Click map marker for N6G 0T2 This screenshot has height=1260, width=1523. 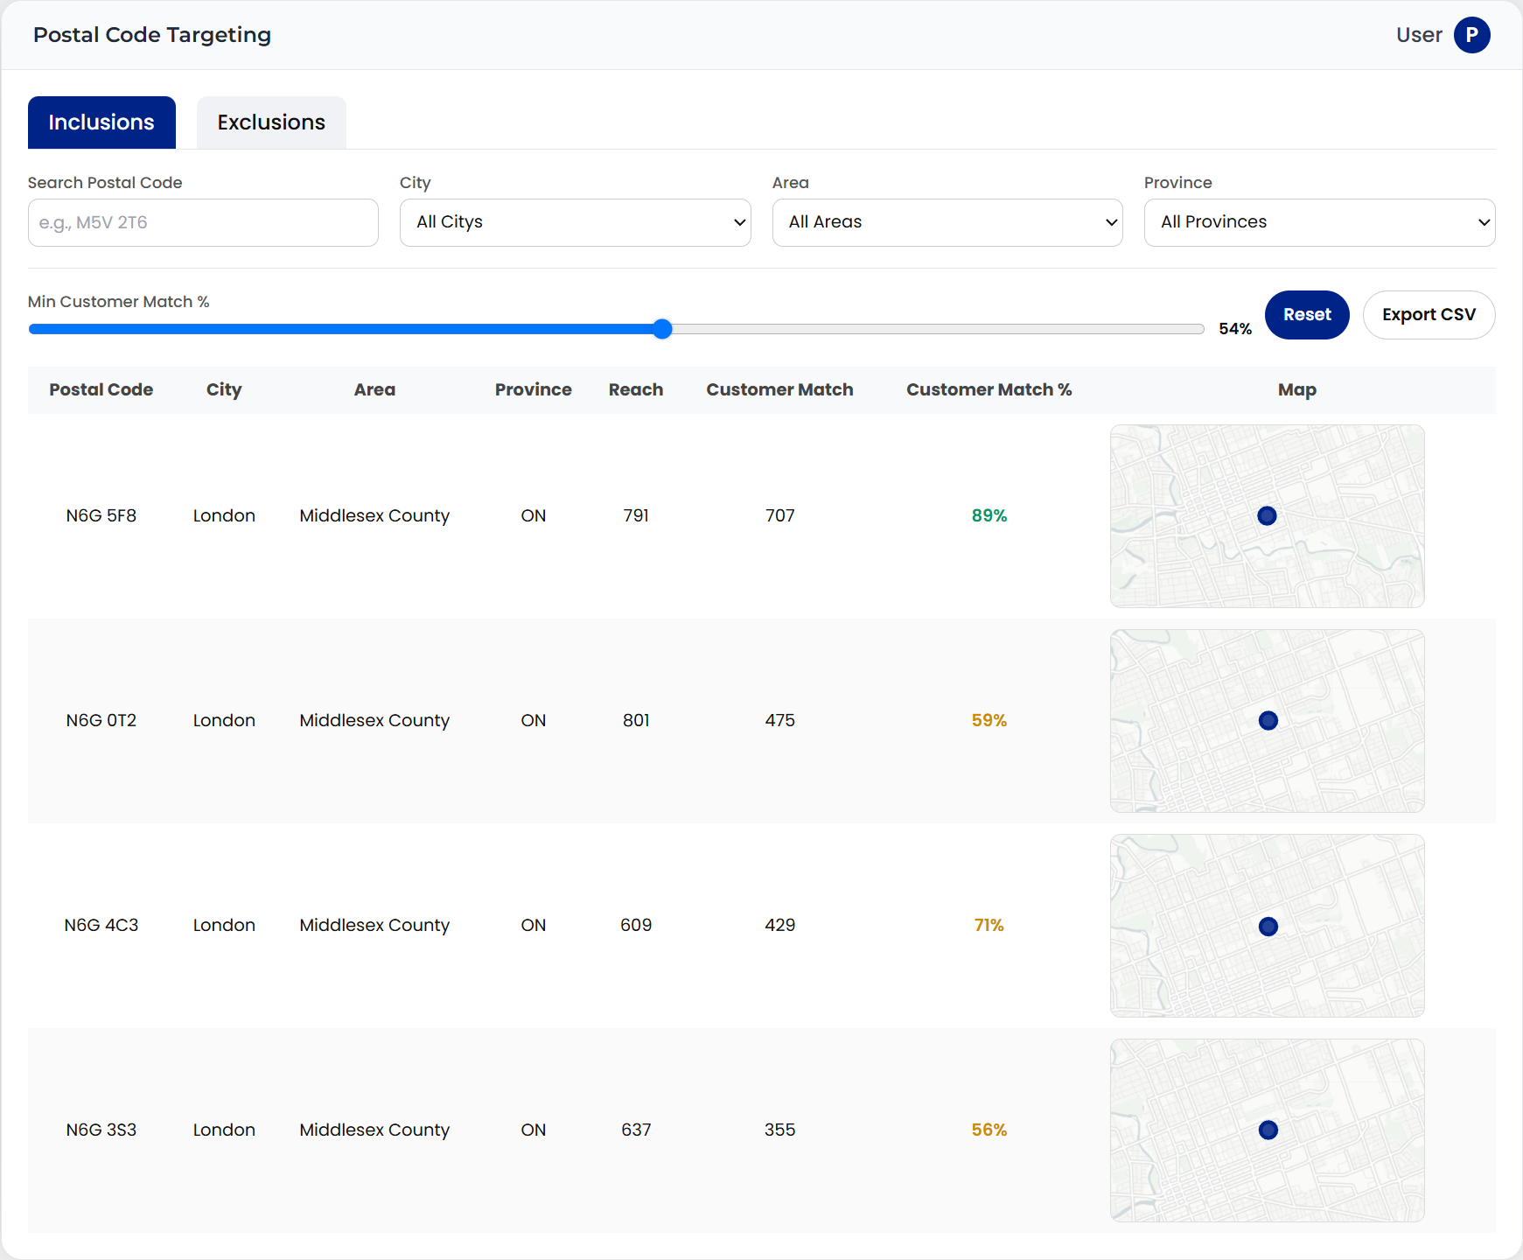1268,721
